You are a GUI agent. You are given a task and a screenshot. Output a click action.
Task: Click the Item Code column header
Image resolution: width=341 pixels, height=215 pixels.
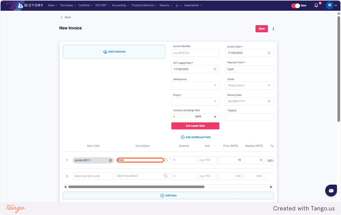[93, 146]
